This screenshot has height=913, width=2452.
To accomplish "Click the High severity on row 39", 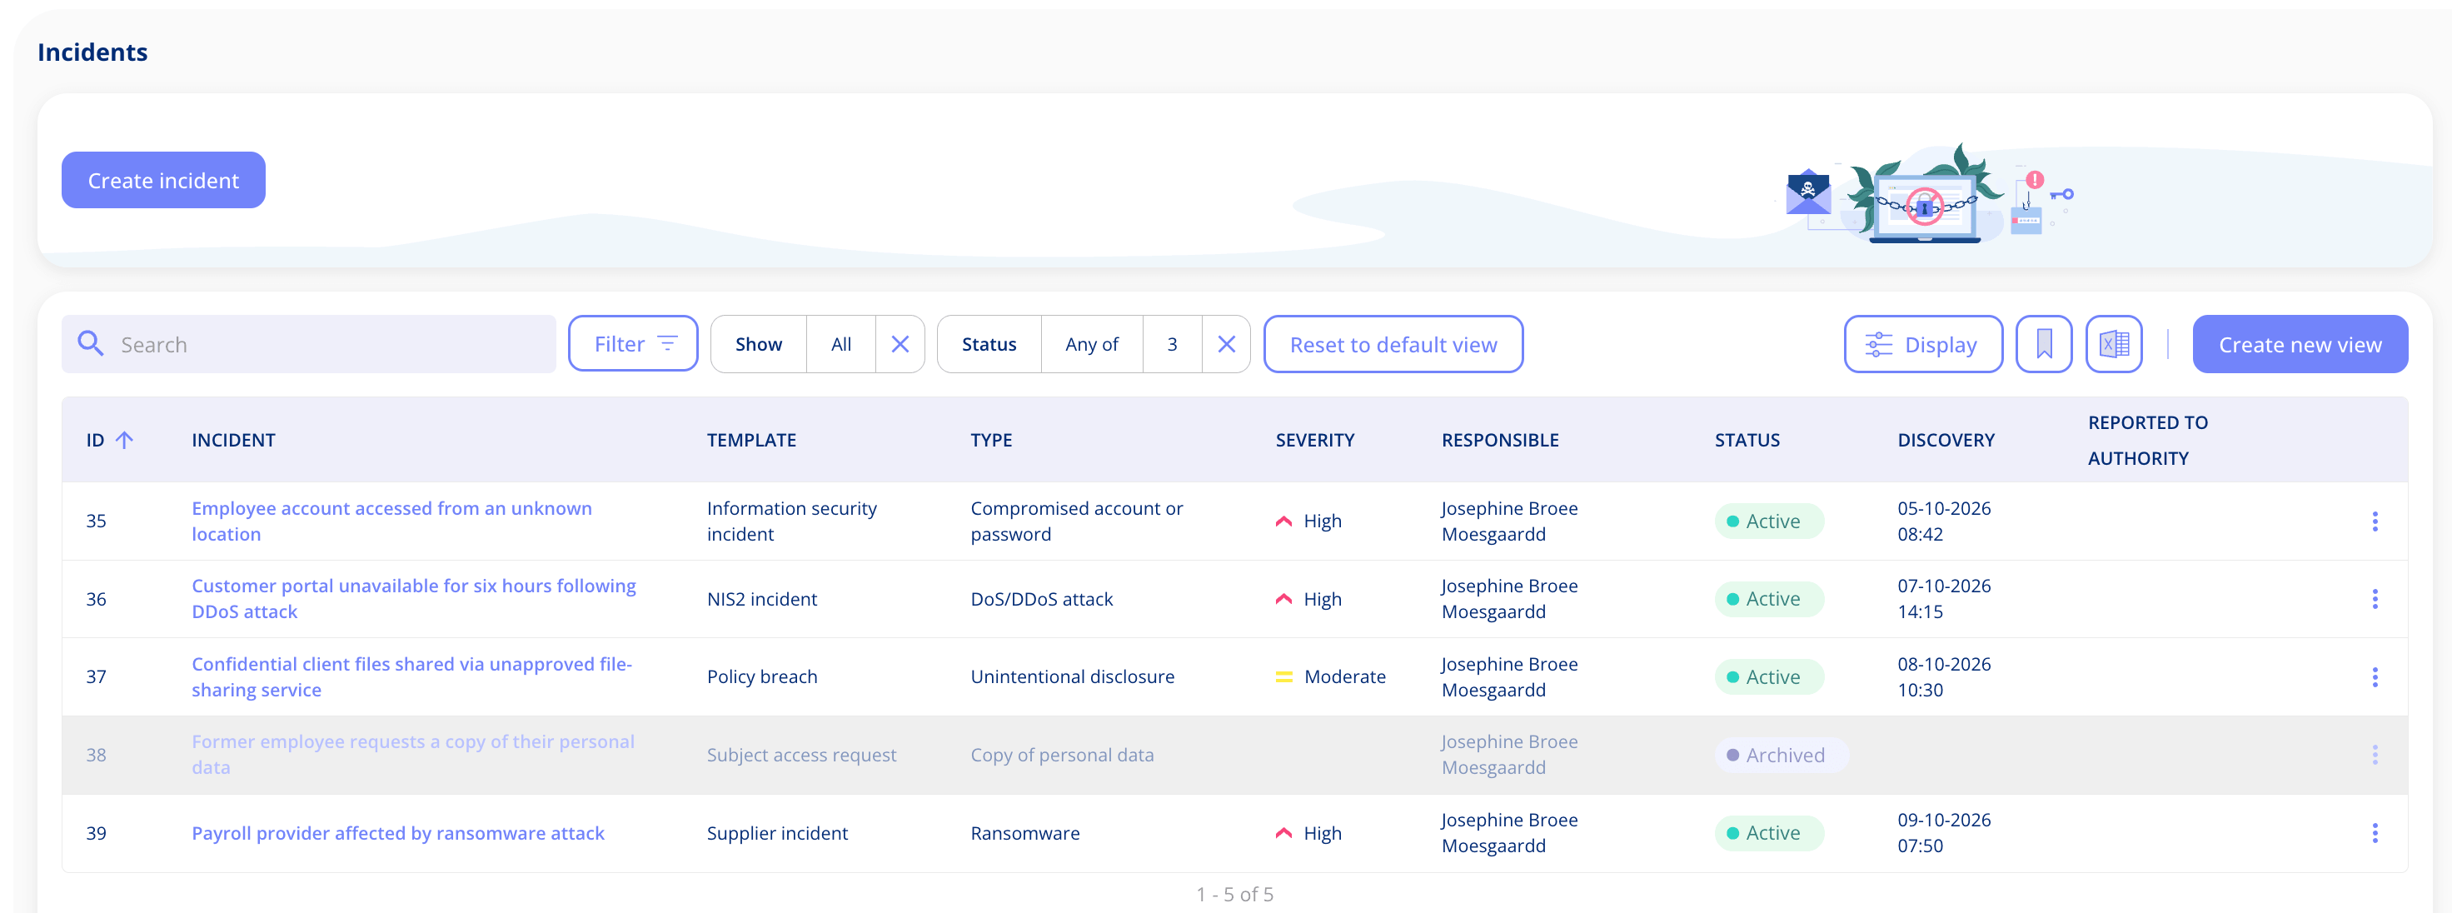I will (x=1308, y=833).
